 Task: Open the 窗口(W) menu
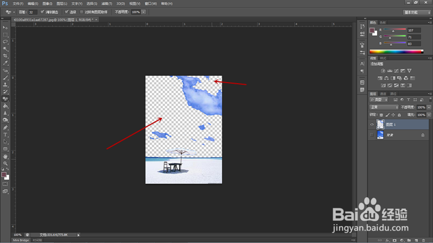coord(151,4)
